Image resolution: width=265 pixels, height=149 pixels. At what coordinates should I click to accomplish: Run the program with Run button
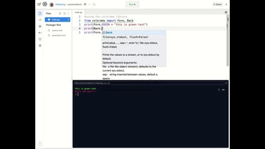[132, 5]
